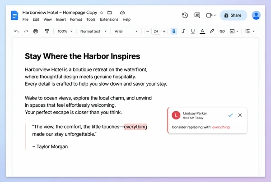Click the 9:41 AM Today timestamp

pos(193,118)
